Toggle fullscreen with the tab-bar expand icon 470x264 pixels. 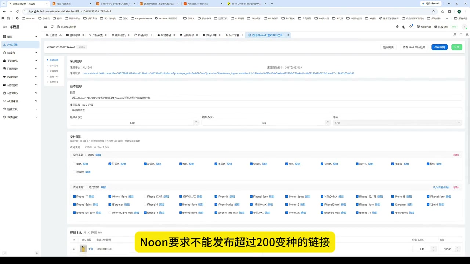click(x=467, y=35)
